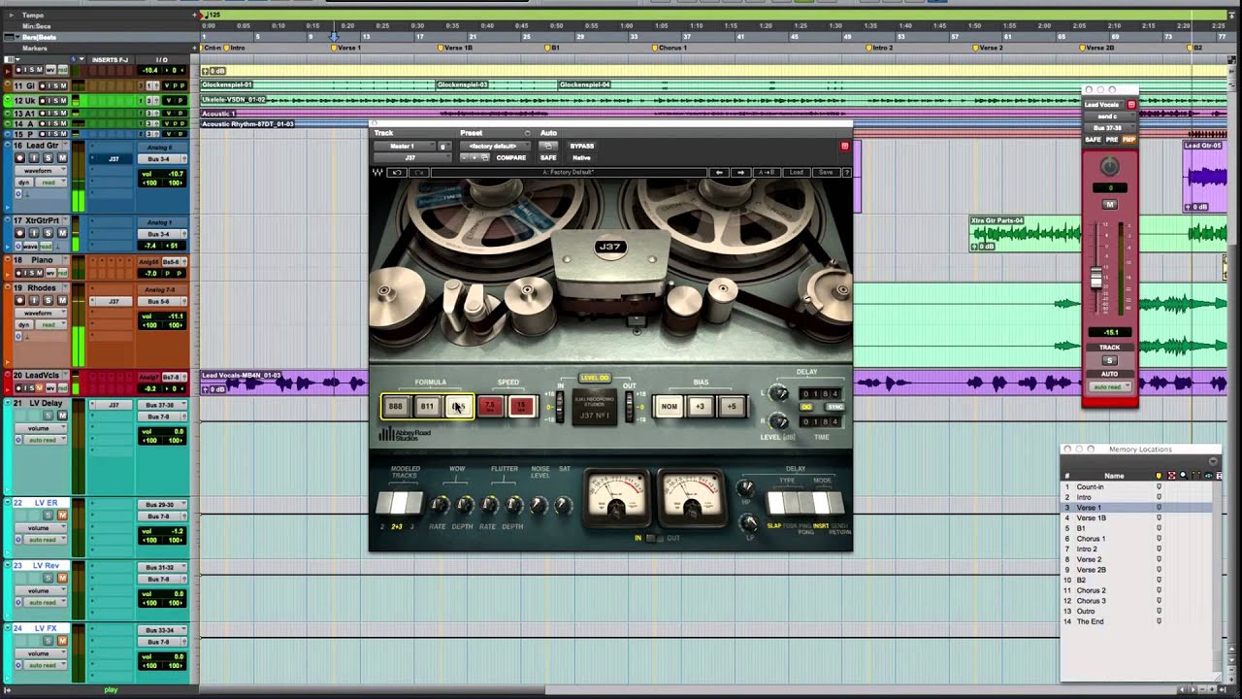Click the J37 plugin undo arrow
1242x699 pixels.
(x=396, y=173)
